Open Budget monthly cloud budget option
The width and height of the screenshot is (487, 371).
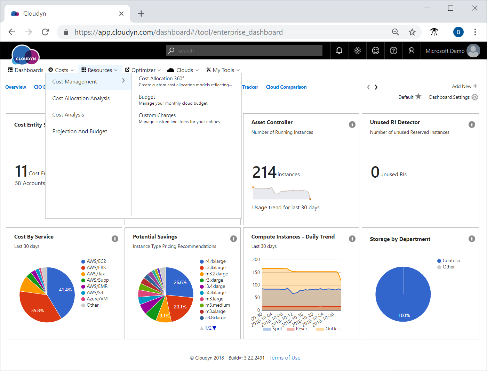[x=173, y=100]
